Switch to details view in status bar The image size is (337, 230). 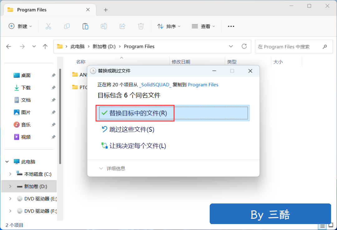(x=322, y=226)
